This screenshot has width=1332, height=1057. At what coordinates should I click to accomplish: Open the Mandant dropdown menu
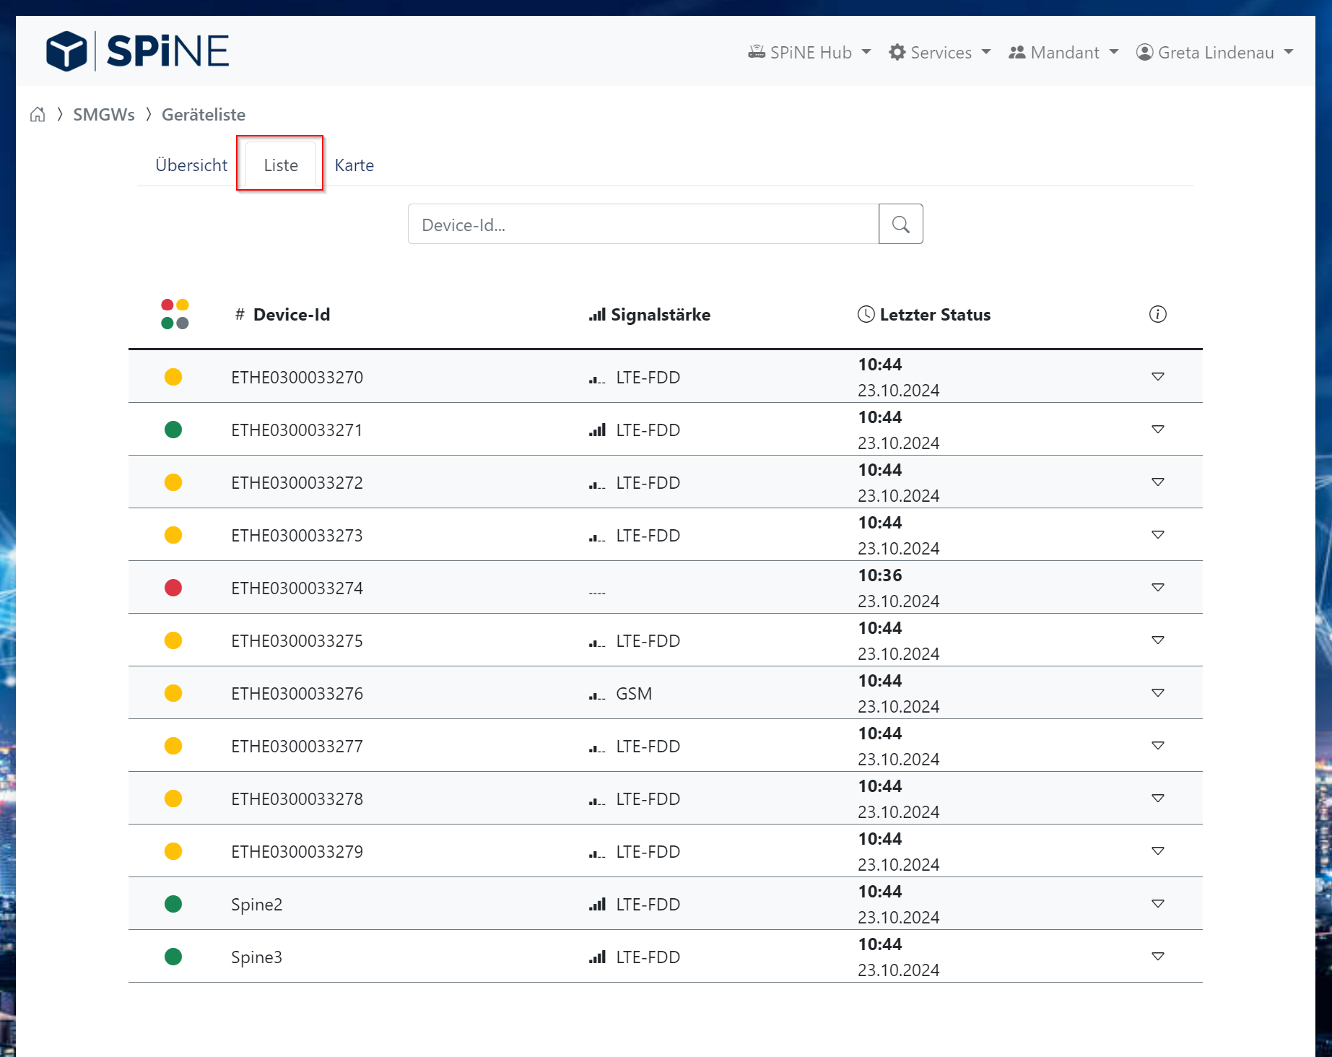pos(1063,53)
